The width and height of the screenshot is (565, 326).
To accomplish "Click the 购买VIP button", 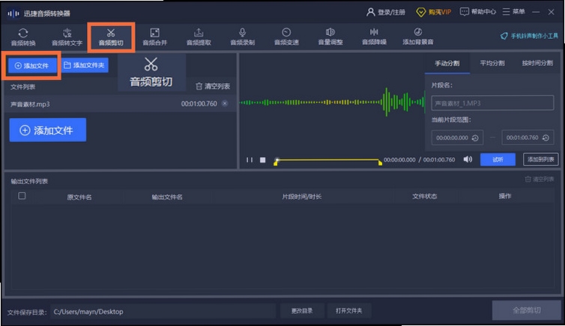I will 433,12.
